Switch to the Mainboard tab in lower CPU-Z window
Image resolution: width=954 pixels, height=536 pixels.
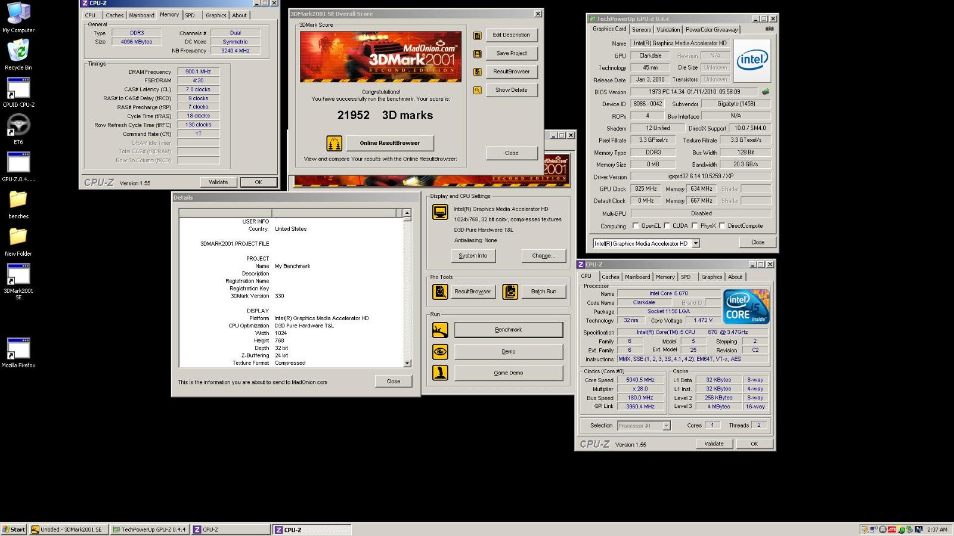(637, 277)
